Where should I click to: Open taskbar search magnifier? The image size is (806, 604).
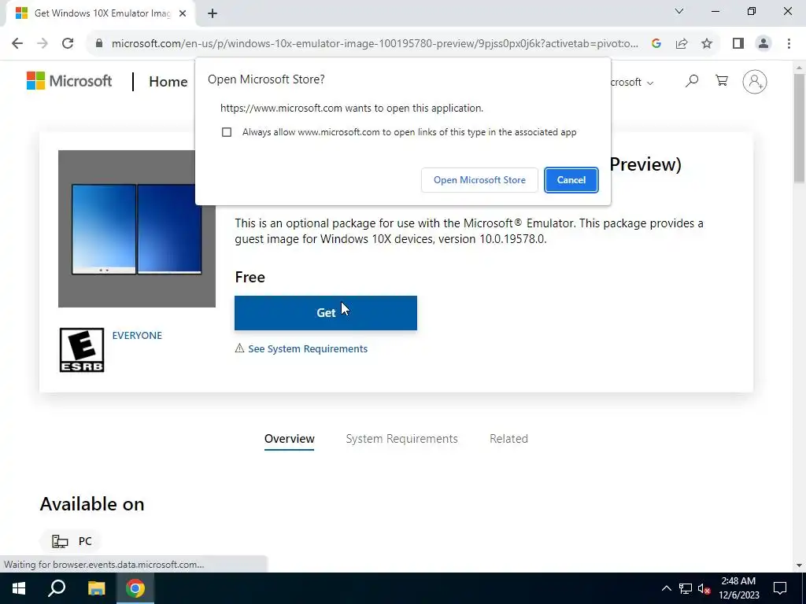[x=57, y=588]
